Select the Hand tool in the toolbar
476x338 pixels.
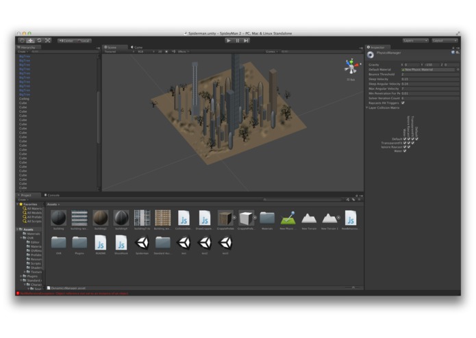[22, 40]
